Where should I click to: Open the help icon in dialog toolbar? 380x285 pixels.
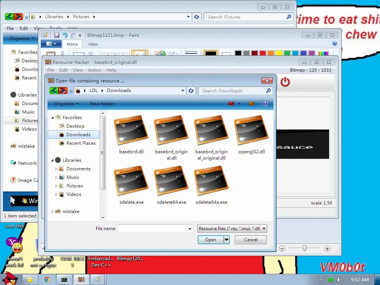pos(265,104)
